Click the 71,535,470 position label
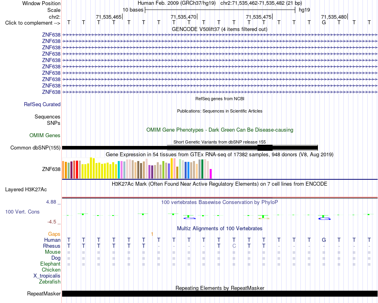Image resolution: width=378 pixels, height=303 pixels. [183, 17]
